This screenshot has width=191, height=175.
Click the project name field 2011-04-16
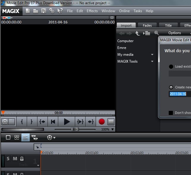180,94
